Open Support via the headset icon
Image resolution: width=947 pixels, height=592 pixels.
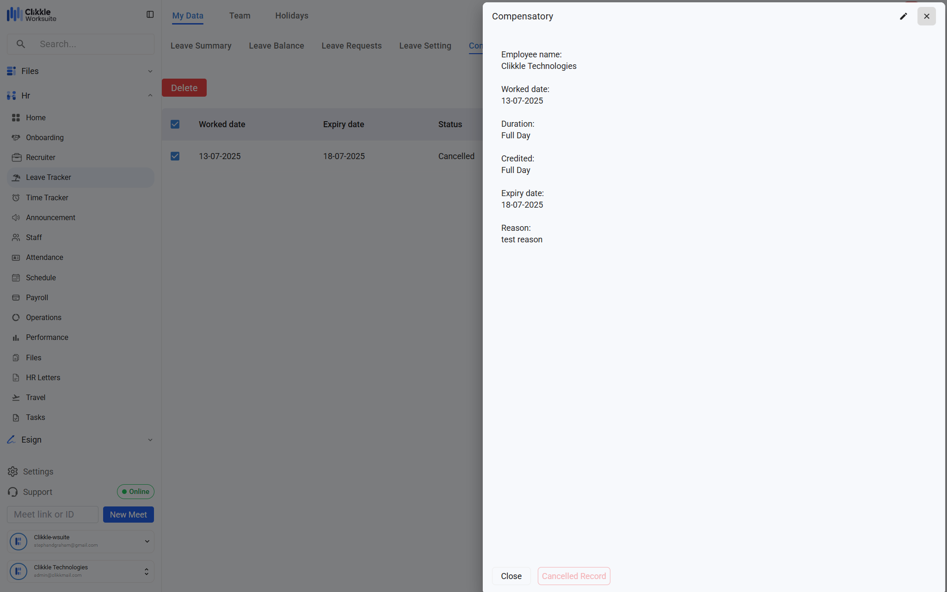pos(13,492)
